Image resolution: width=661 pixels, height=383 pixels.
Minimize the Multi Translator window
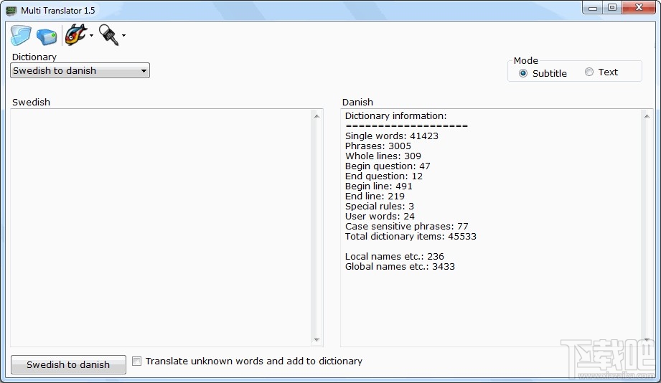[592, 8]
